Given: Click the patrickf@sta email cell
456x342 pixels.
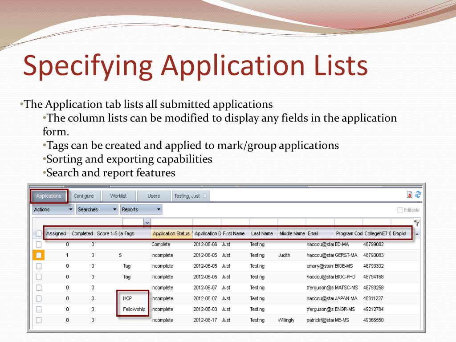Looking at the screenshot, I should coord(320,320).
